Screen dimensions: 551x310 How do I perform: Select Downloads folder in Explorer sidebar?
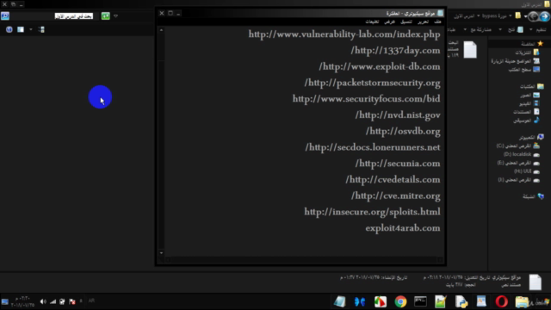[x=527, y=53]
